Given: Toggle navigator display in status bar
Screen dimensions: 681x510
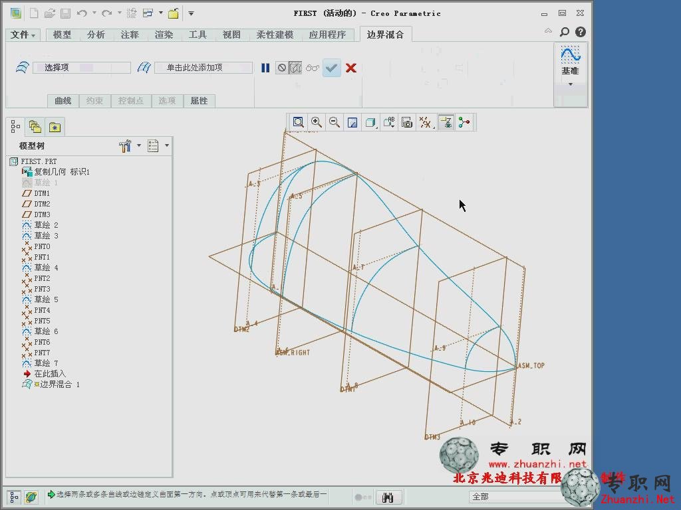Looking at the screenshot, I should 14,497.
